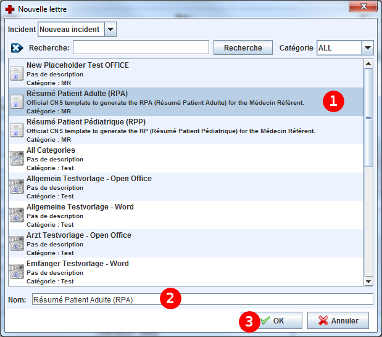Click the clear search icon beside Recherche
Viewport: 382px width, 337px height.
[17, 47]
